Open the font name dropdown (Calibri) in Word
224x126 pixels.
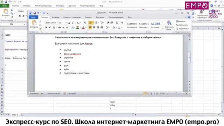coord(57,23)
